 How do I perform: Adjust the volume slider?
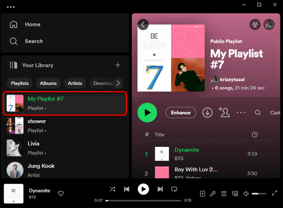(259, 194)
